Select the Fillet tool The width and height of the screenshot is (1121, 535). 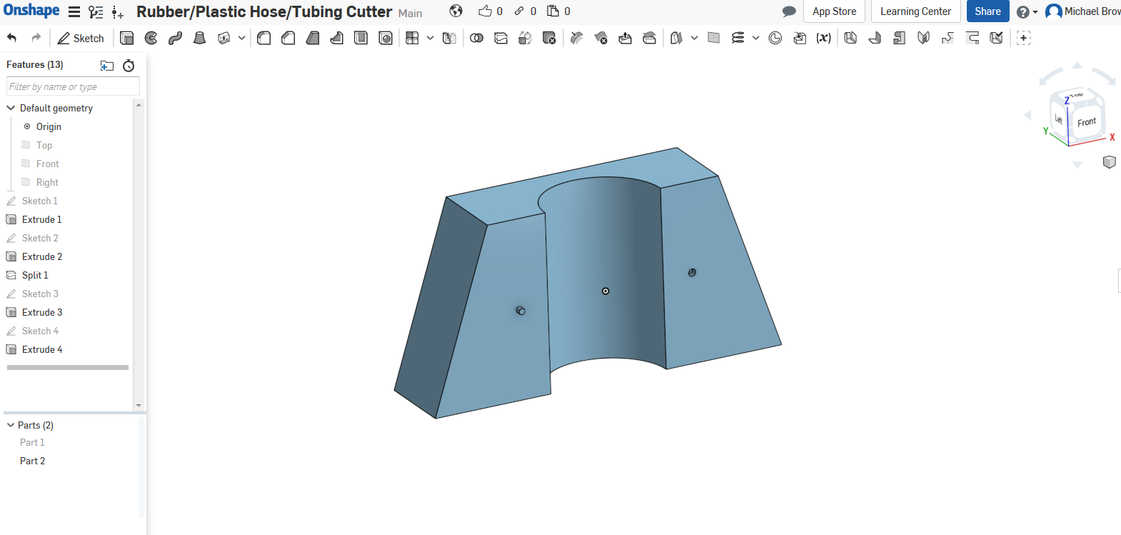[264, 38]
